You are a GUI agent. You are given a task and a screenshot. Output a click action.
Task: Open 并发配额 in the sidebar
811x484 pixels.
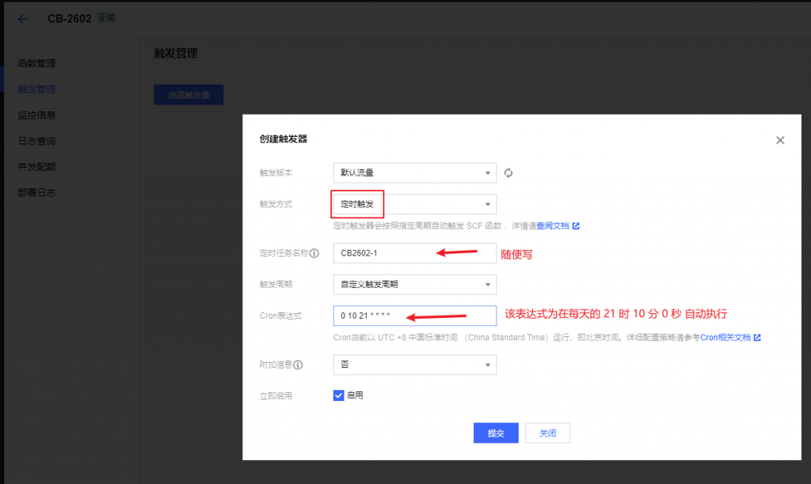point(36,167)
